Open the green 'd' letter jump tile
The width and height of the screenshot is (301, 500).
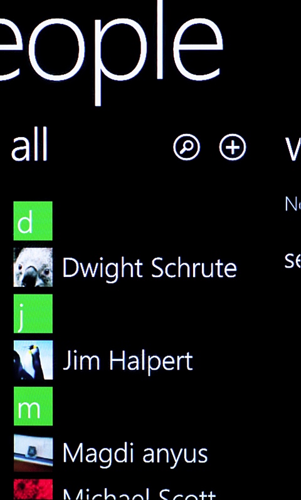[33, 221]
